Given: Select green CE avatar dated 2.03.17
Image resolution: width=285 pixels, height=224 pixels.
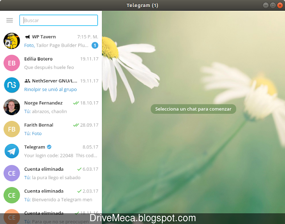Looking at the screenshot, I should (12, 195).
